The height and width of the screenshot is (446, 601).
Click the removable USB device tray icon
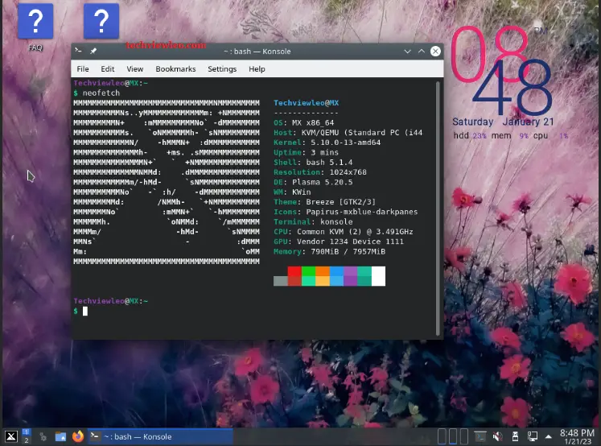tap(515, 436)
